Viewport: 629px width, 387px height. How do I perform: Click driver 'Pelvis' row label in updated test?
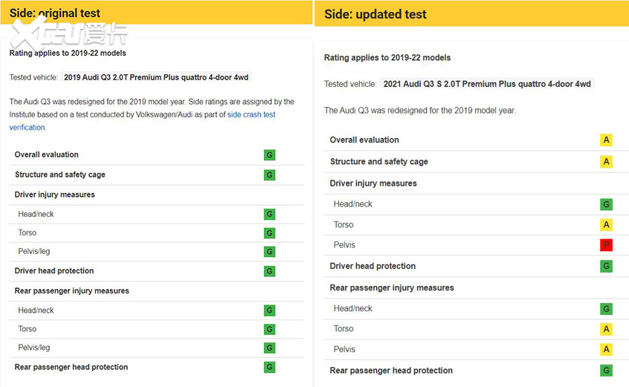click(x=344, y=245)
